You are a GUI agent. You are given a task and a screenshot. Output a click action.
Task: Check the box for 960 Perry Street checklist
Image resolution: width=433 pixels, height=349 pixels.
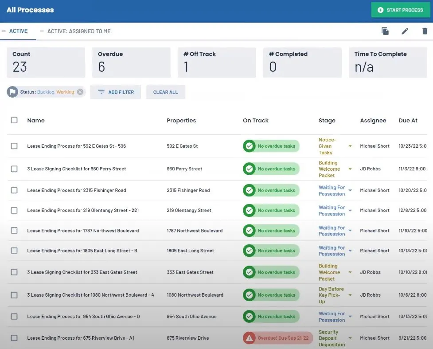point(14,169)
